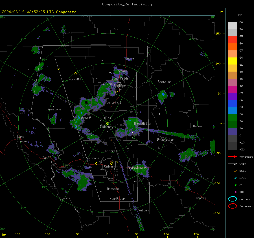Pick the bright green swatch between 30 and 20 dBZ
Screen dimensions: 254x238
point(233,118)
